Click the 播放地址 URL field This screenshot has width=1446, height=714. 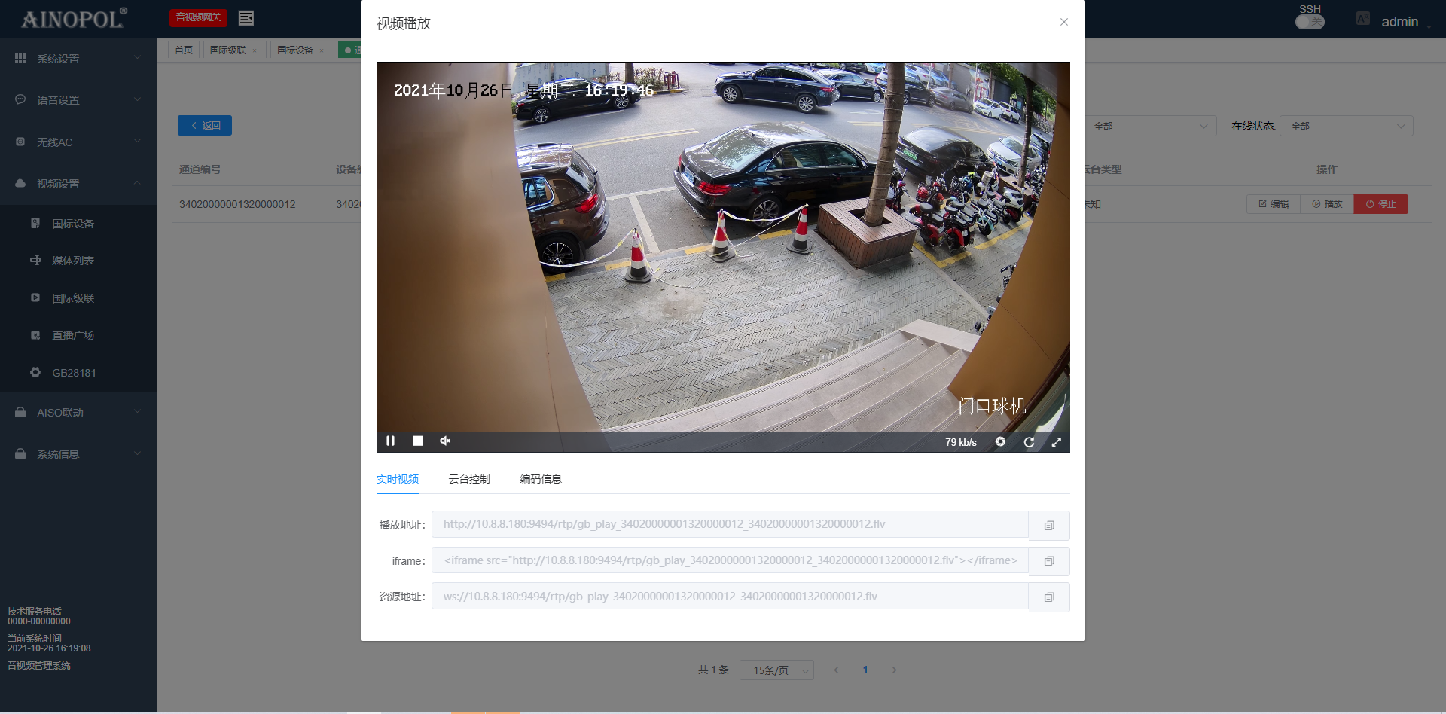(729, 524)
